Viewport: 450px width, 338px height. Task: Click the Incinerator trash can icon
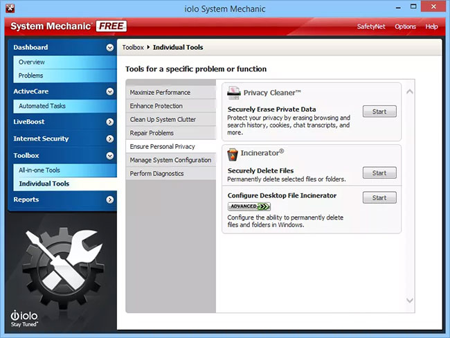click(x=233, y=154)
